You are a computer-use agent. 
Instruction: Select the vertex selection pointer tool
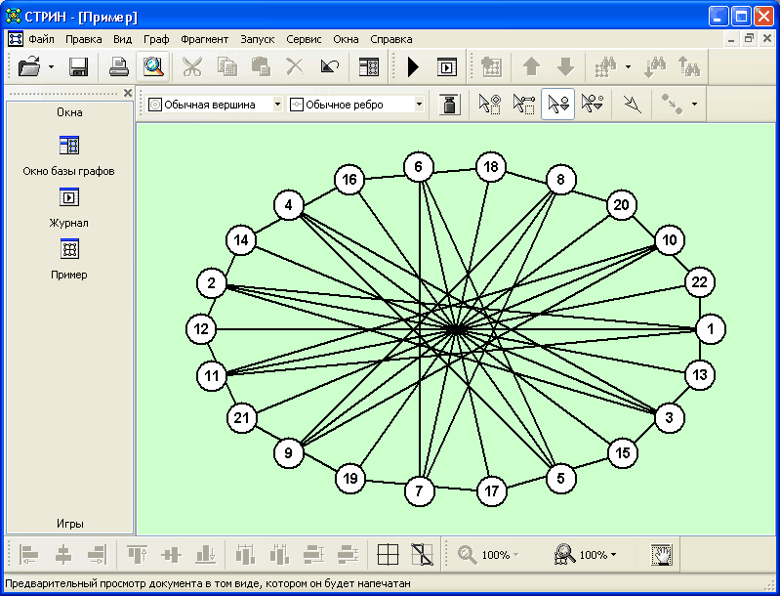[x=489, y=105]
